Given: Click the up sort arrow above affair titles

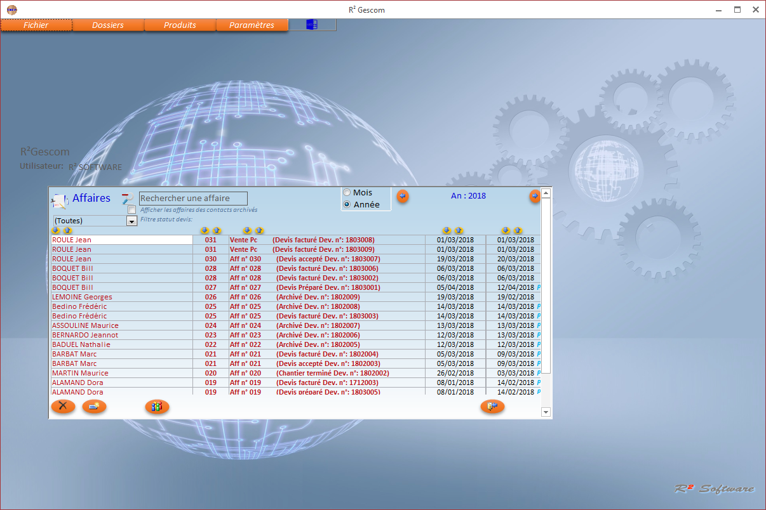Looking at the screenshot, I should pyautogui.click(x=259, y=230).
